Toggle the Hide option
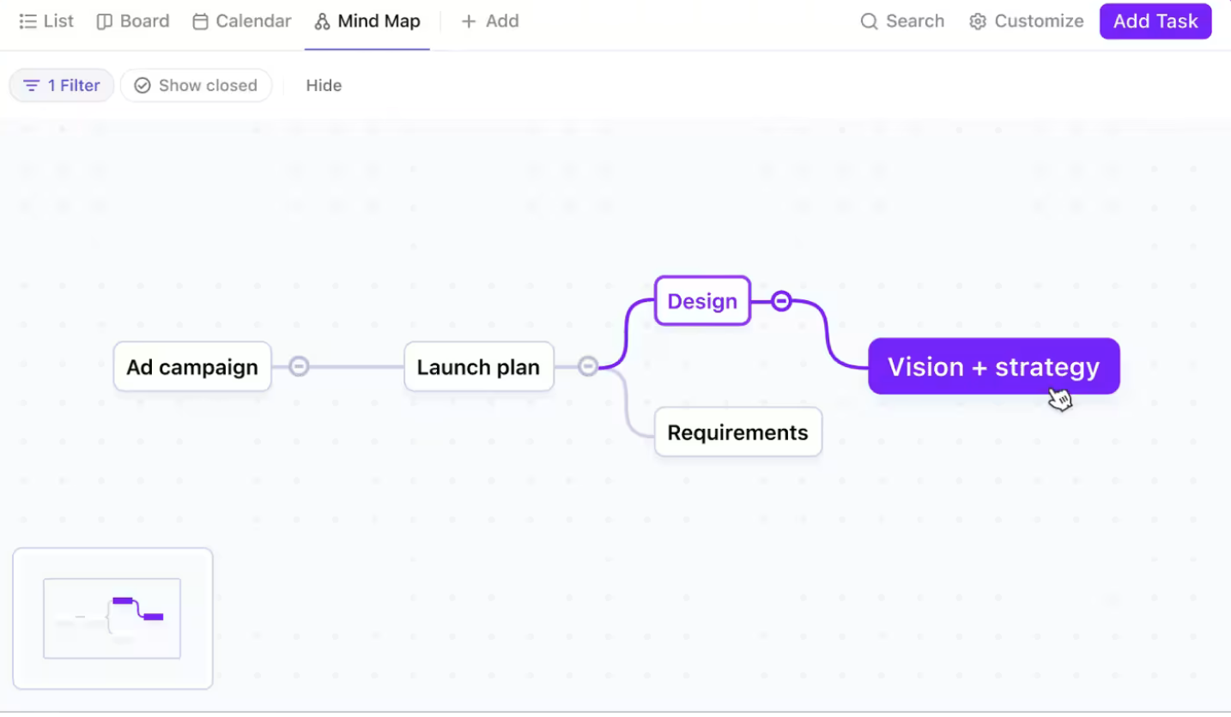Viewport: 1231px width, 717px height. (323, 85)
